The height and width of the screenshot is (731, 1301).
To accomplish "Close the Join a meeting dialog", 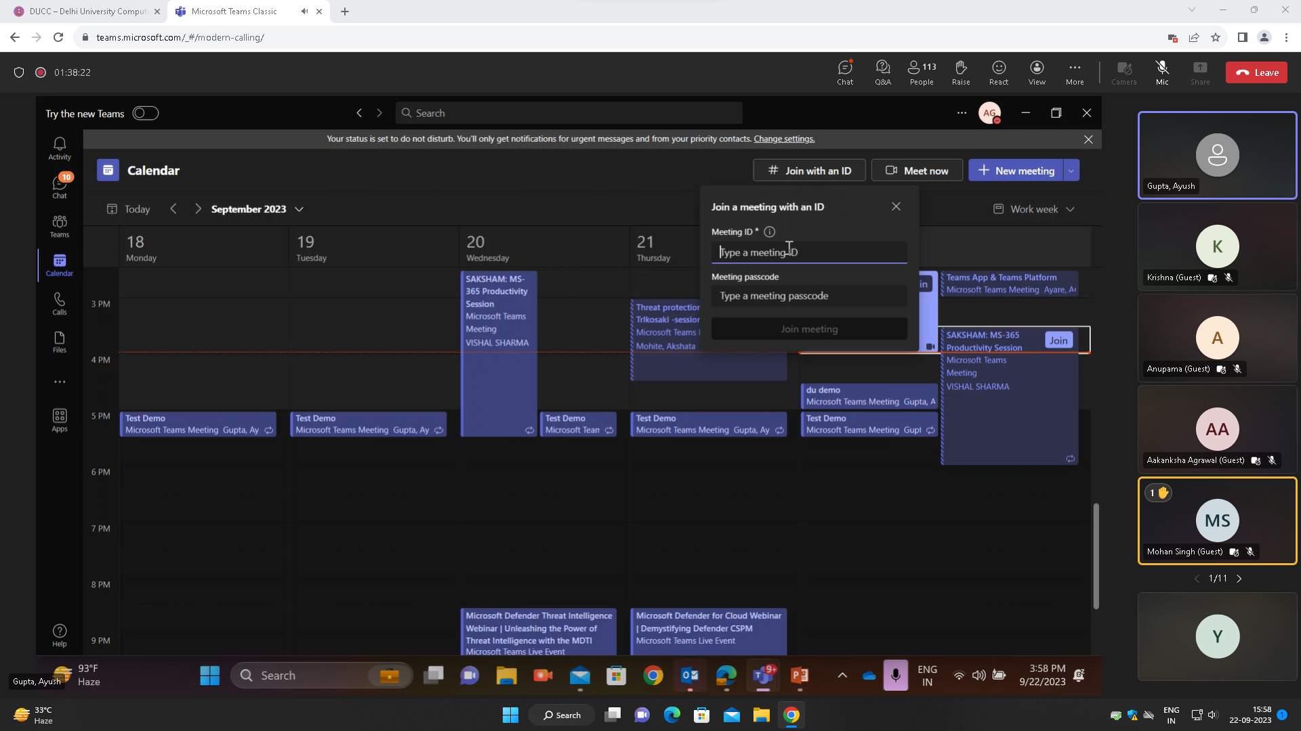I will (x=896, y=206).
